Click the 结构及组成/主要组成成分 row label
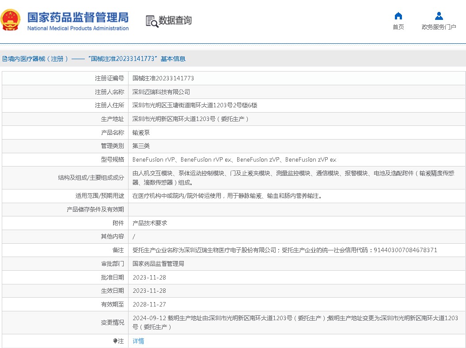 click(x=91, y=178)
